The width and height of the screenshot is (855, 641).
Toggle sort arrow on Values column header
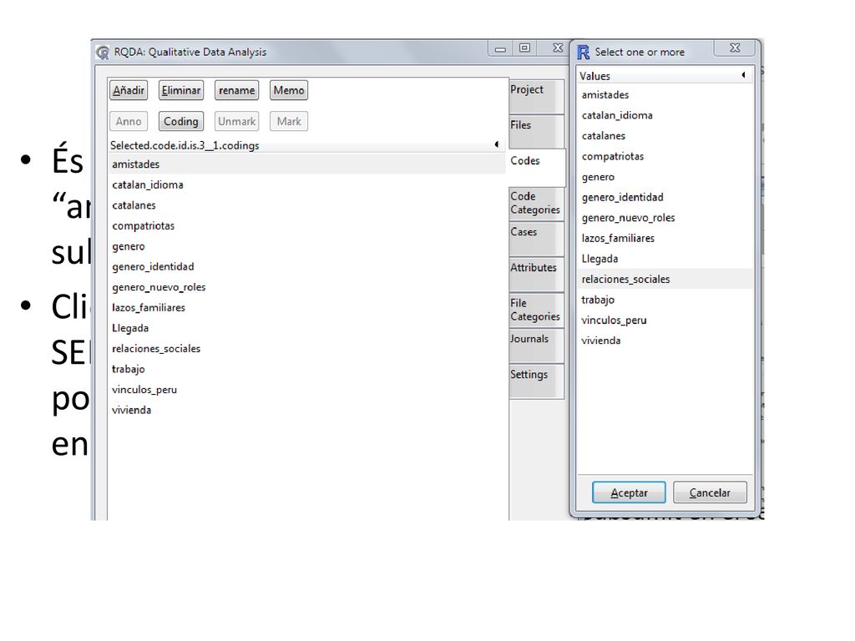click(744, 75)
